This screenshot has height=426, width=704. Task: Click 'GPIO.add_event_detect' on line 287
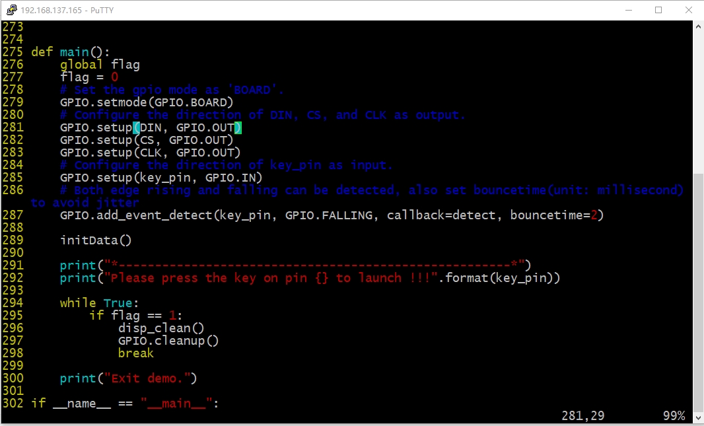(x=136, y=215)
